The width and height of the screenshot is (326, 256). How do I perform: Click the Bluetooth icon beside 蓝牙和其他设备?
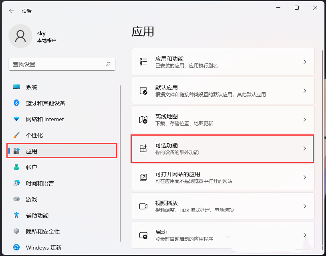pos(17,103)
